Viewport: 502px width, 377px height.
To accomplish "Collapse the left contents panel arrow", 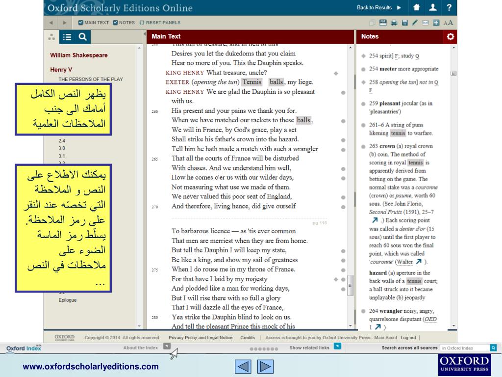I will point(145,34).
